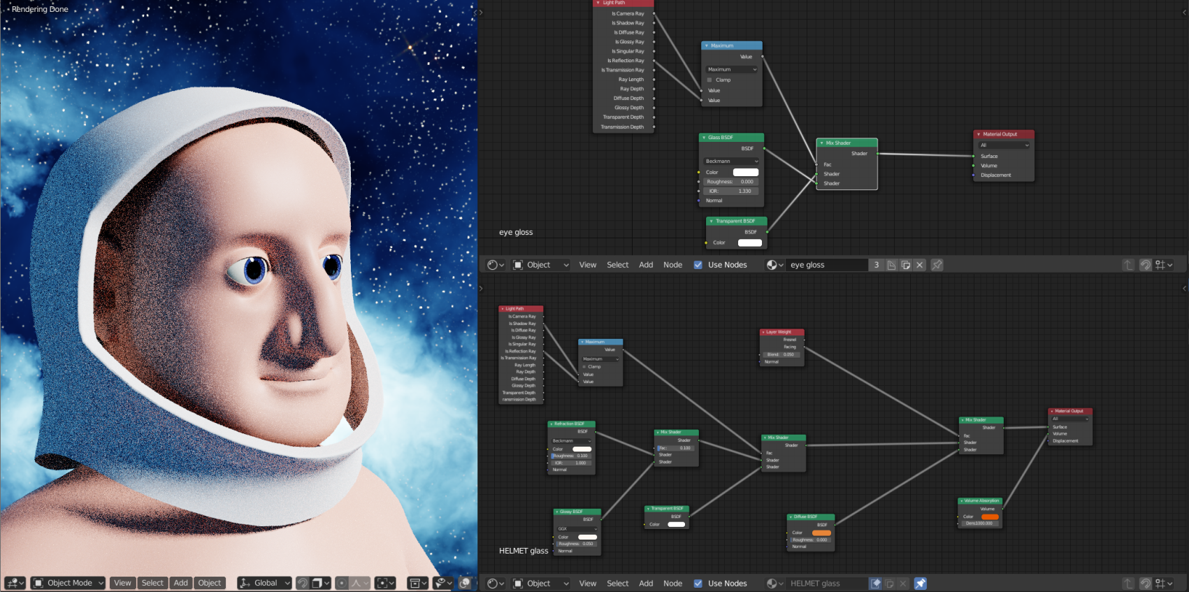This screenshot has height=592, width=1189.
Task: Open the proportional falloff dropdown
Action: [359, 583]
